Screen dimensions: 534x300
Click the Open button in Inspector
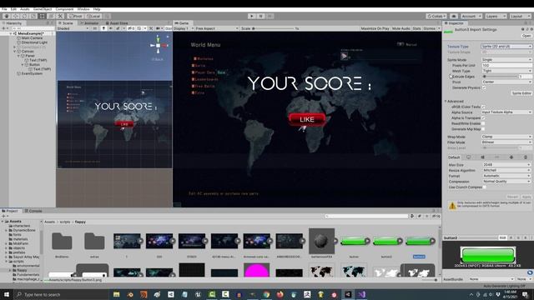click(x=526, y=36)
